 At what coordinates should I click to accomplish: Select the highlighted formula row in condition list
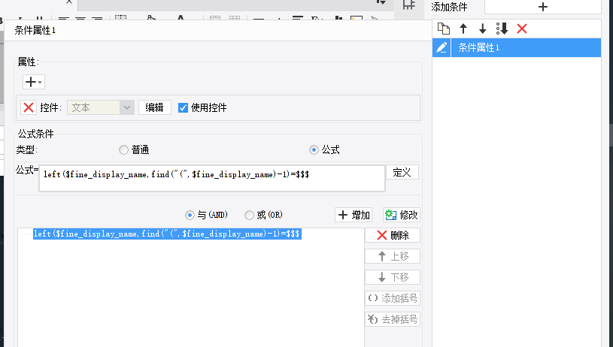[167, 234]
